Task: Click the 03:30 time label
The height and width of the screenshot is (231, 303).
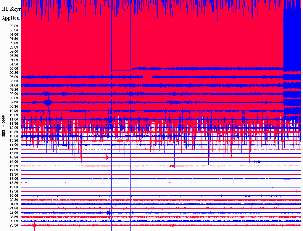Action: click(x=14, y=56)
